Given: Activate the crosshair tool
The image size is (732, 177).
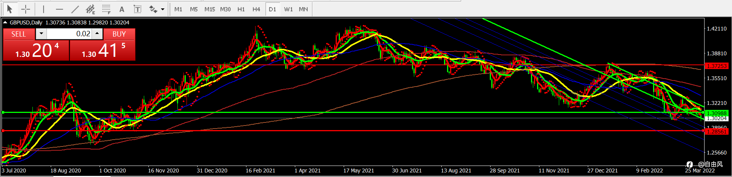Looking at the screenshot, I should pyautogui.click(x=26, y=9).
